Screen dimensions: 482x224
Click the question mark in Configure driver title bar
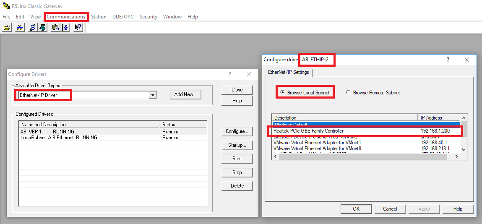(448, 60)
